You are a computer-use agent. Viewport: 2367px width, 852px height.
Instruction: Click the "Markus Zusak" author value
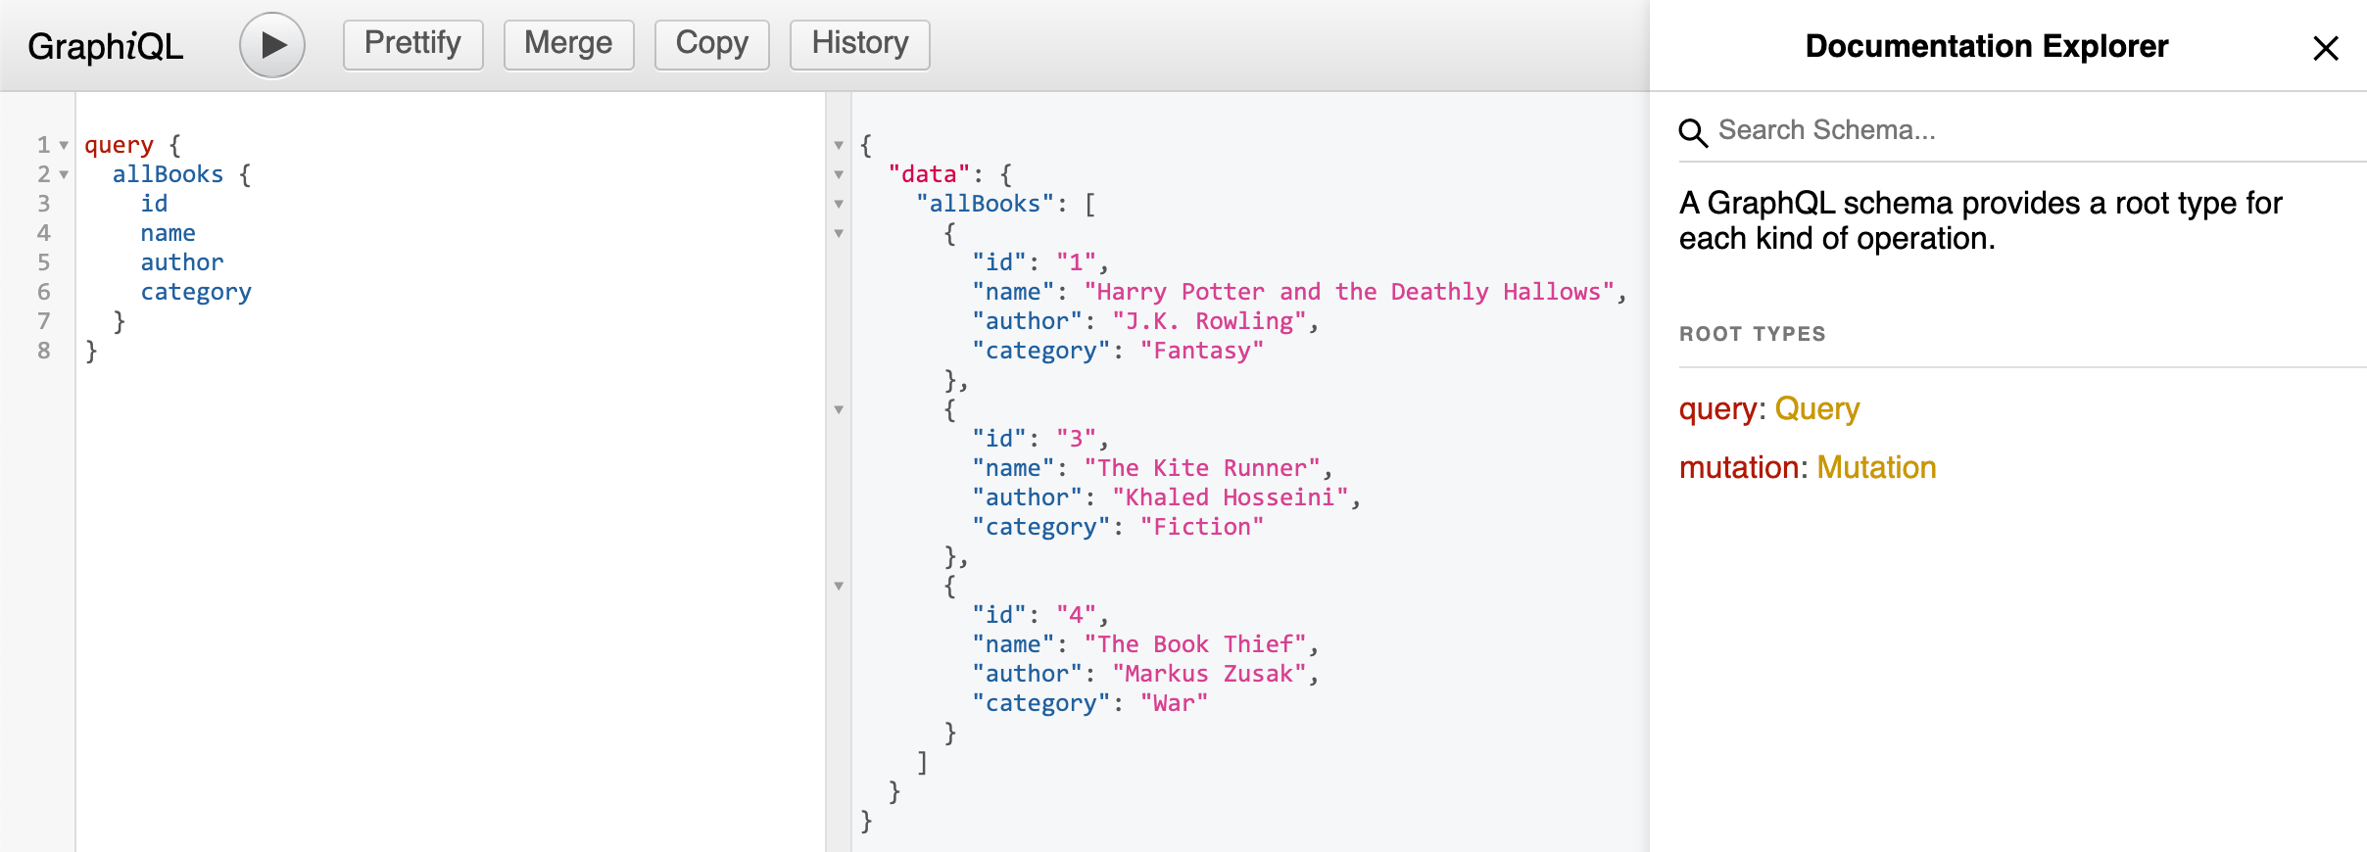click(x=1209, y=674)
